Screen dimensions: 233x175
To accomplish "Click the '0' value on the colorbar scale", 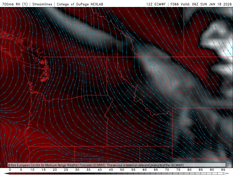I will (x=10, y=170).
